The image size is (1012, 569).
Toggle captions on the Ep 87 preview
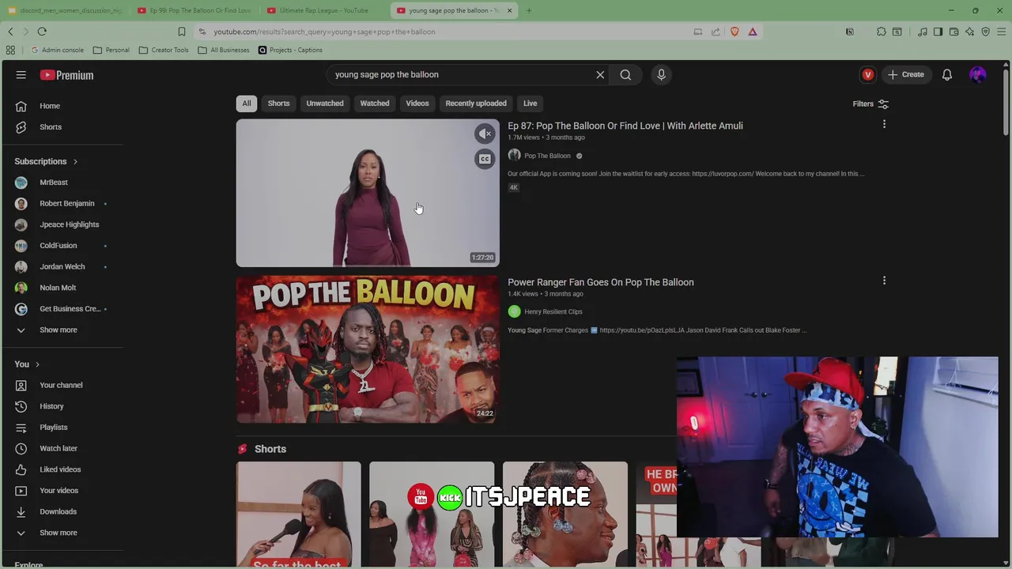pyautogui.click(x=485, y=159)
